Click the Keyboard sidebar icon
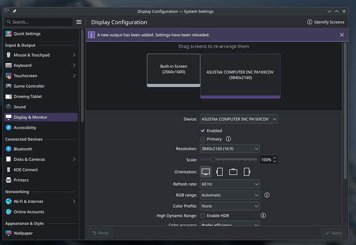The width and height of the screenshot is (356, 245). tap(8, 65)
